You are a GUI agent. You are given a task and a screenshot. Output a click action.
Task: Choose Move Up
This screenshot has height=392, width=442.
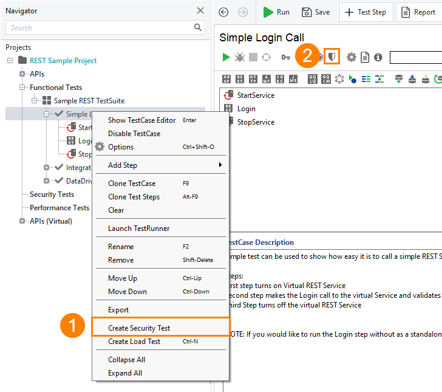coord(161,278)
